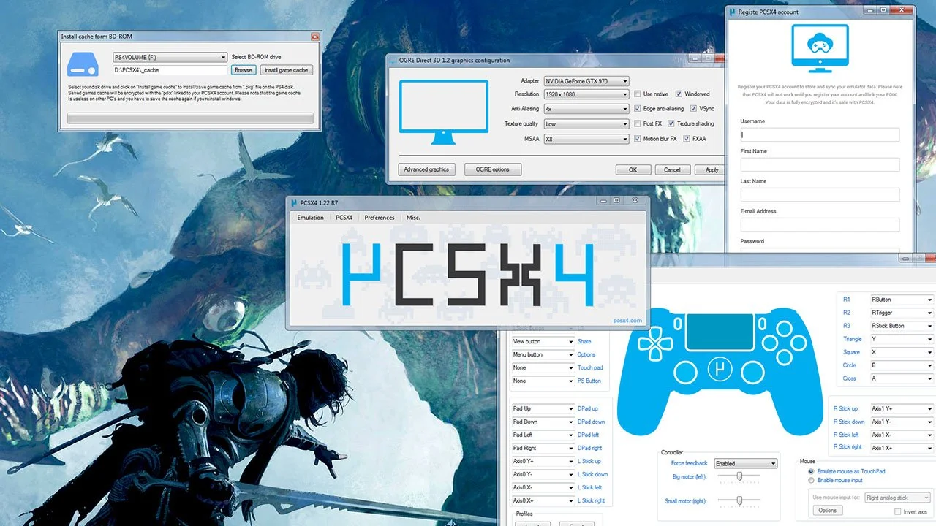Open the Adapter dropdown
The width and height of the screenshot is (936, 526).
[x=586, y=81]
